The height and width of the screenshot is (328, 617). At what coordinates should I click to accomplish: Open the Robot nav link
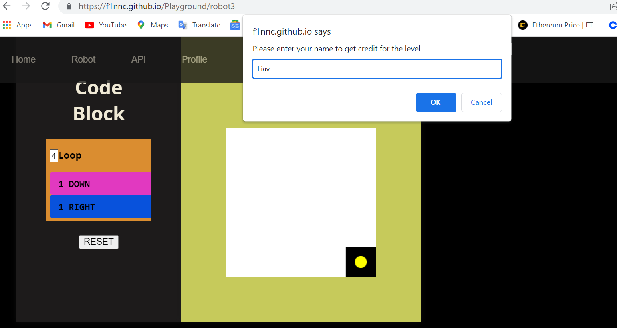[83, 59]
